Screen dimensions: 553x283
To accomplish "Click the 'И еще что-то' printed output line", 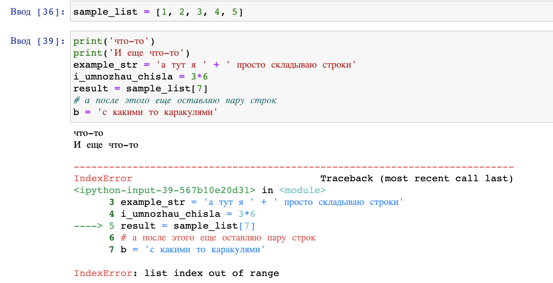I will click(x=106, y=145).
